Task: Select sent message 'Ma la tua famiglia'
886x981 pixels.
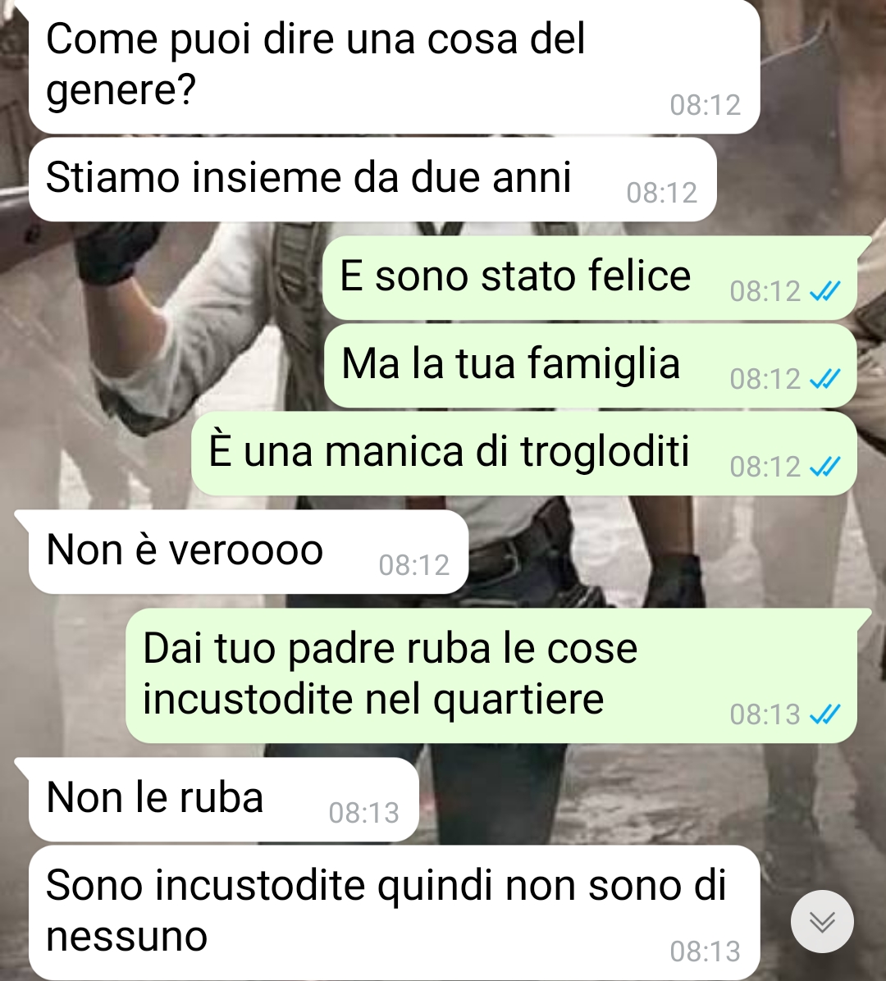Action: tap(590, 366)
